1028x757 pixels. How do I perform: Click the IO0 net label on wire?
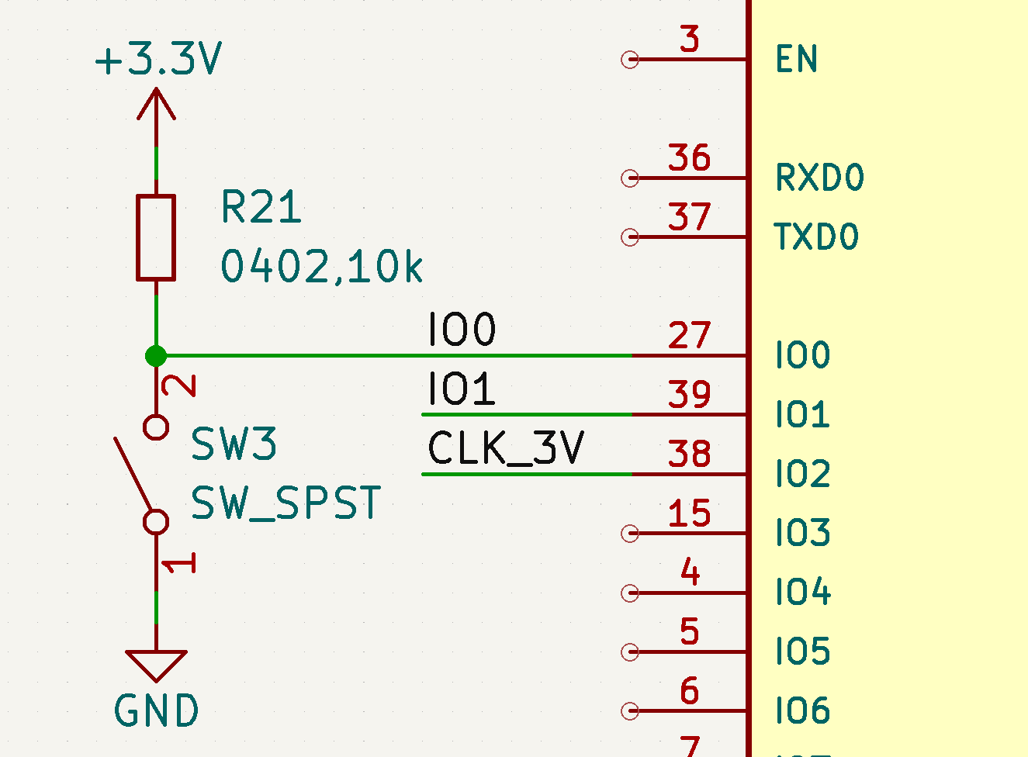462,330
